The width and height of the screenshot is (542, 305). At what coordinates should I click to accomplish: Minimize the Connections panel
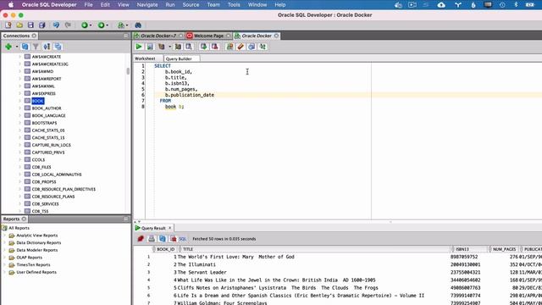(x=126, y=36)
